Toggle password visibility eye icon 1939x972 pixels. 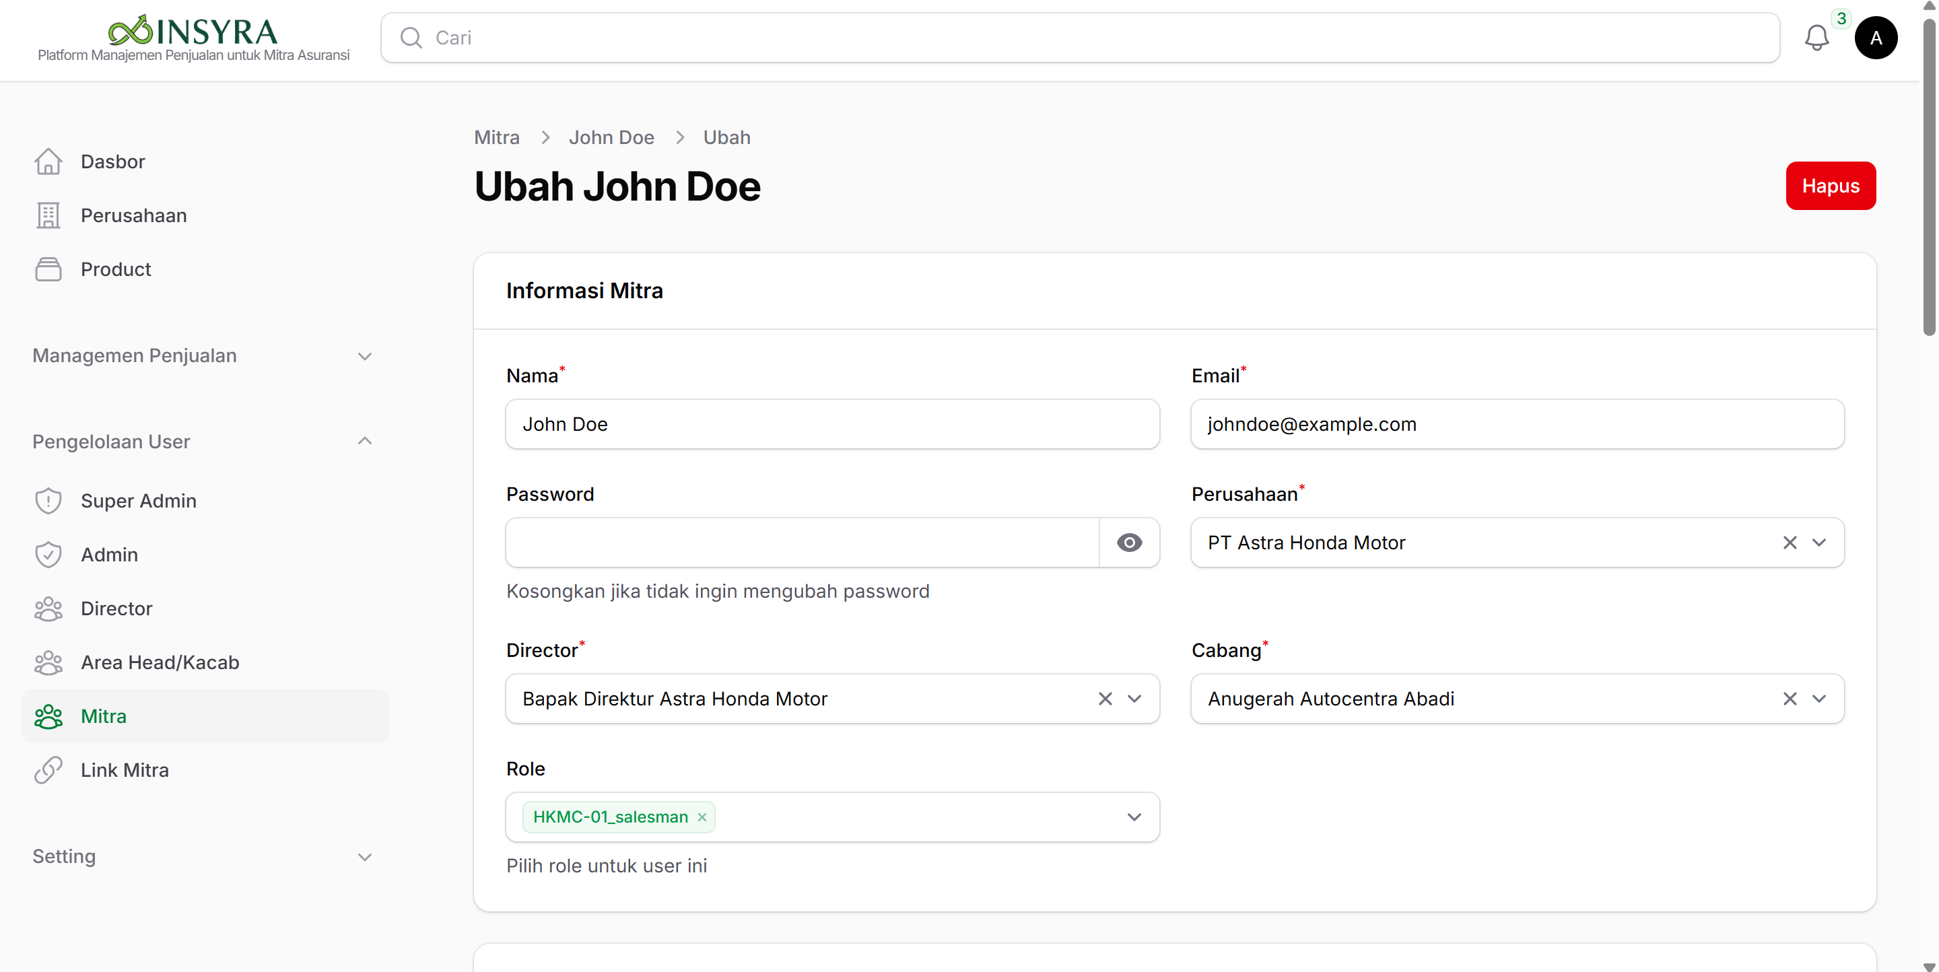[x=1129, y=543]
